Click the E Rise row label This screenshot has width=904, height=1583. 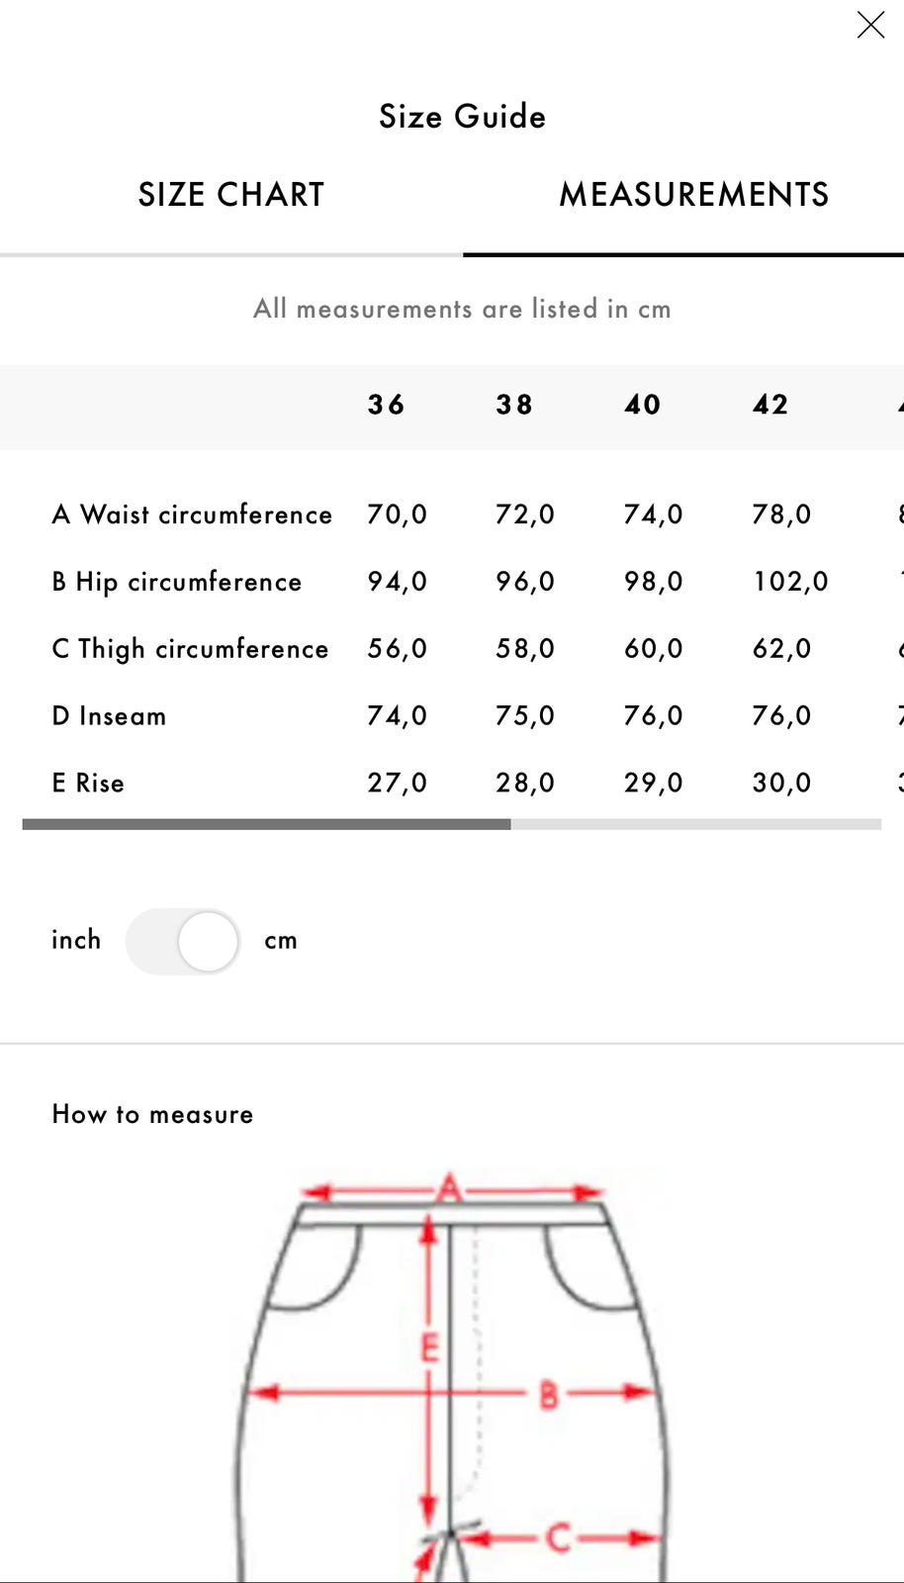point(88,784)
